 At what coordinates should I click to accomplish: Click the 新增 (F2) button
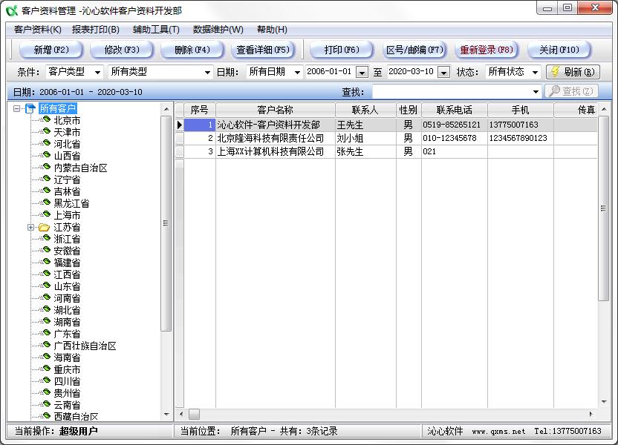click(51, 50)
